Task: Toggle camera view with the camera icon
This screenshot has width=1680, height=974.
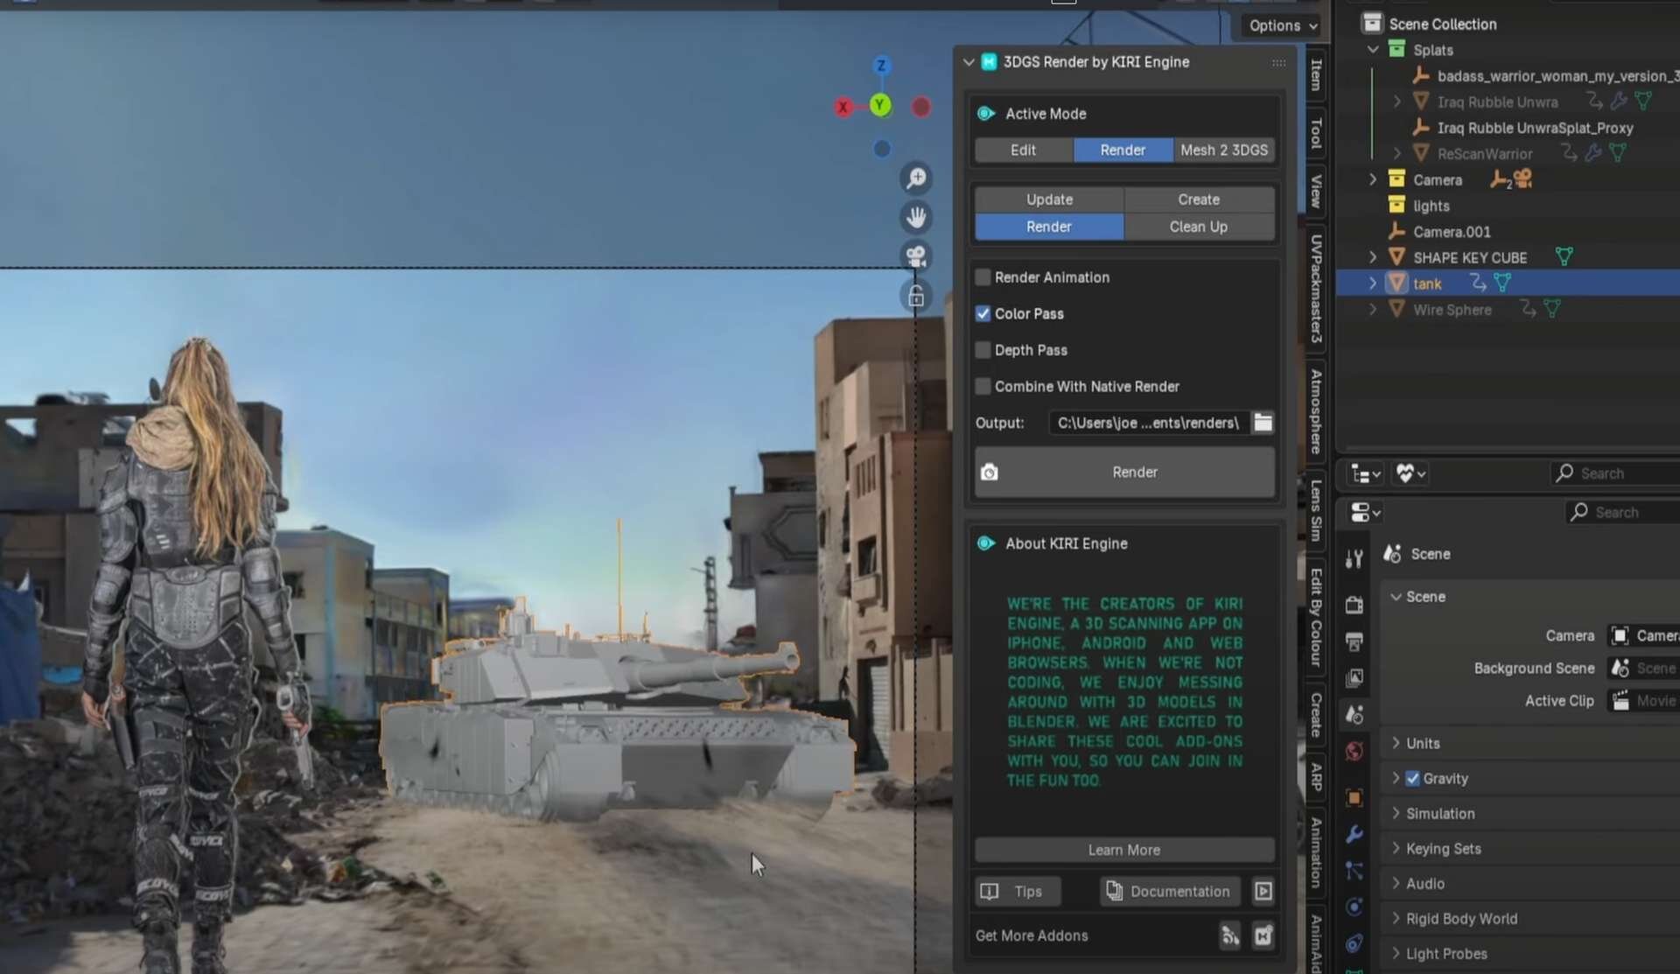Action: pos(916,256)
